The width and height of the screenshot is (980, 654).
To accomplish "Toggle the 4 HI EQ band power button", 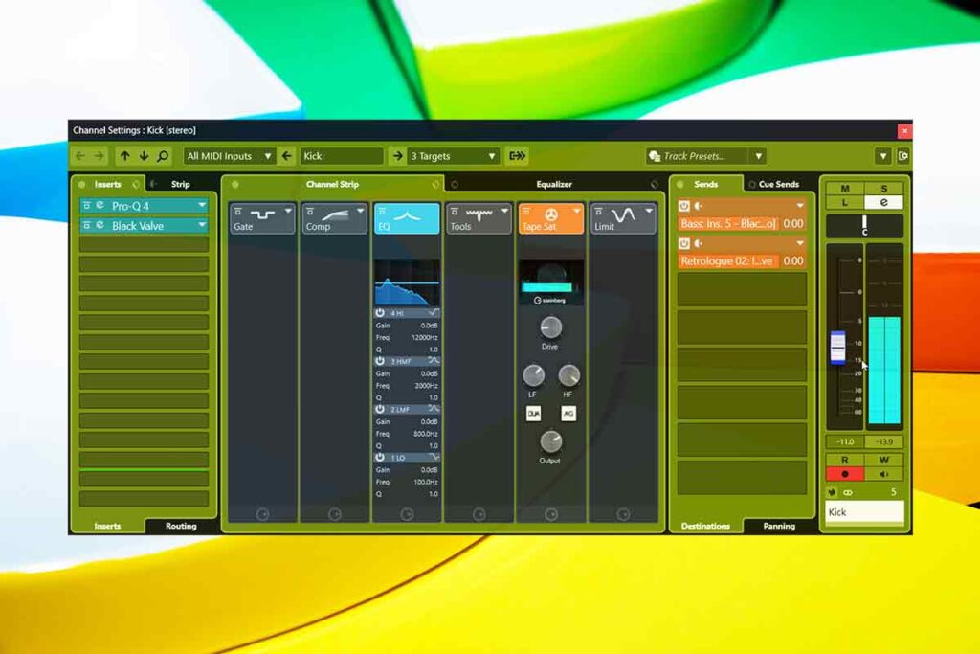I will click(380, 312).
